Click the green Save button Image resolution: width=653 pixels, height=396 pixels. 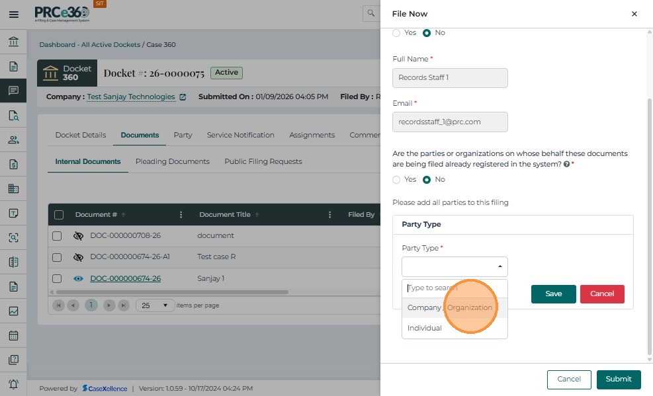coord(553,294)
